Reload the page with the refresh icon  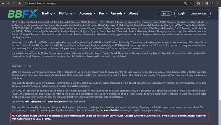tap(14, 3)
